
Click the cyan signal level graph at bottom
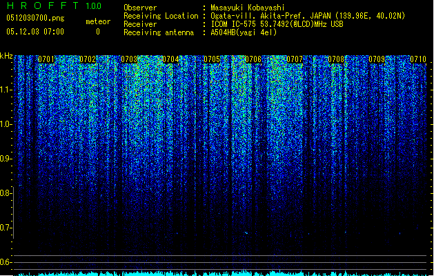[221, 273]
